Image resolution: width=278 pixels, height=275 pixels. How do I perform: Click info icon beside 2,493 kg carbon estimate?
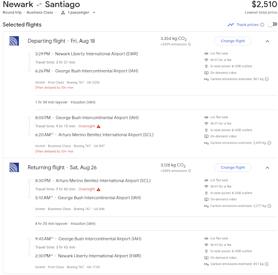pos(269,143)
